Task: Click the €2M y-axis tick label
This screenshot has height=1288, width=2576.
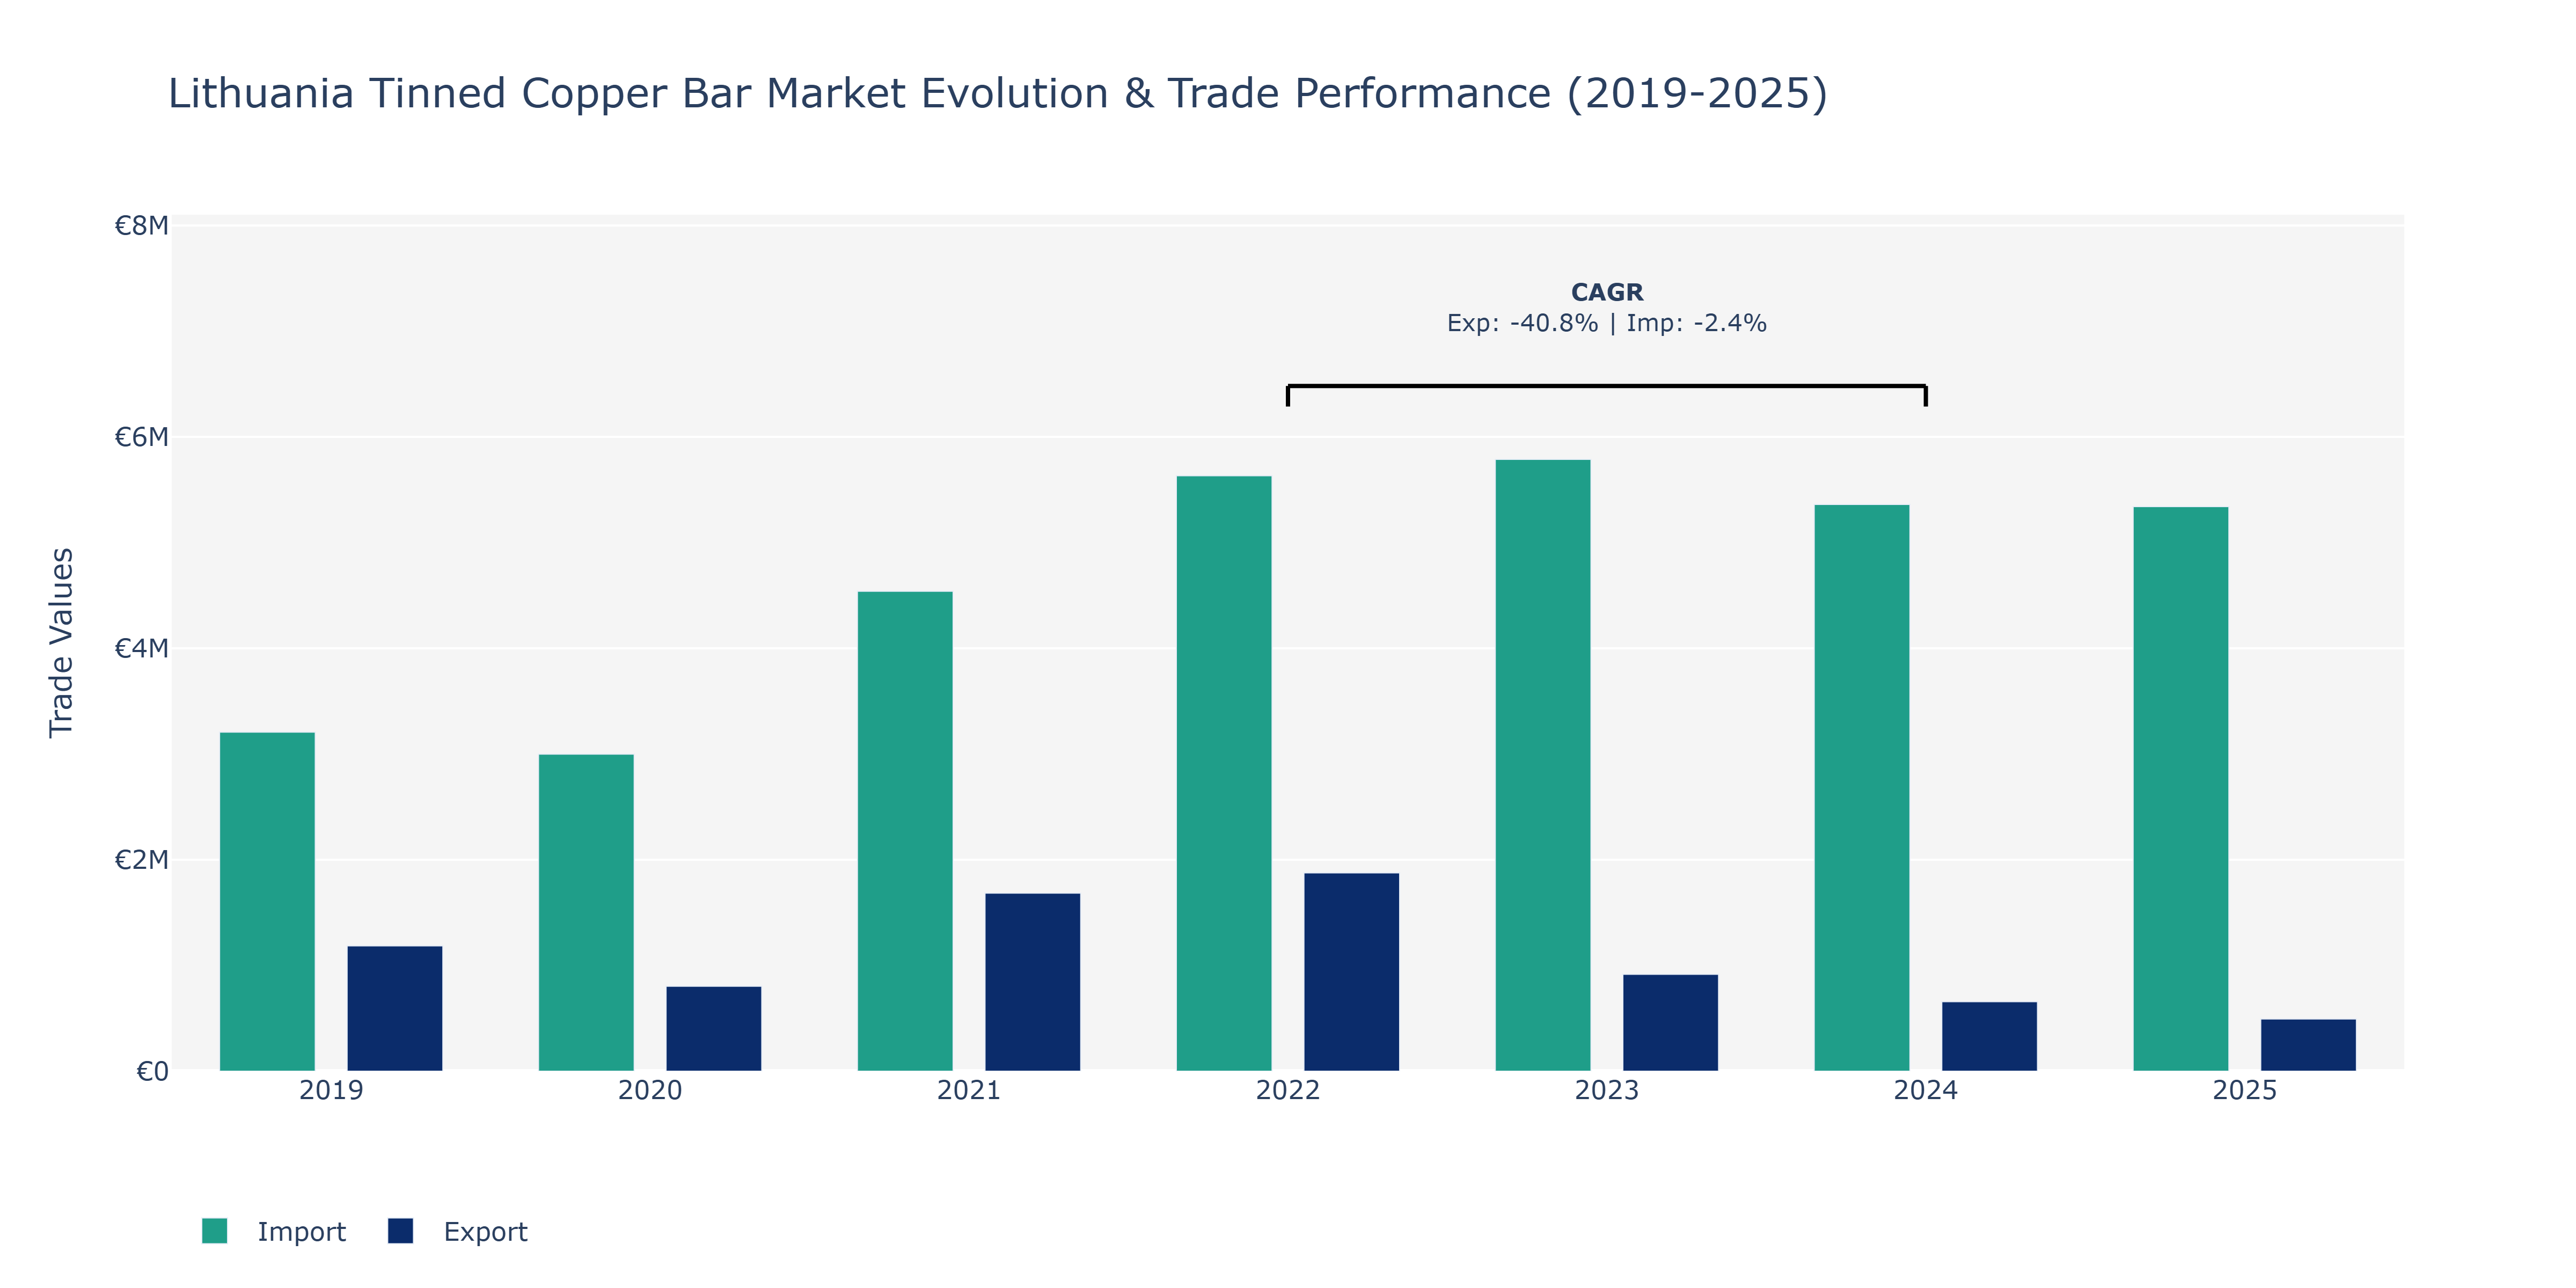Action: pos(141,860)
